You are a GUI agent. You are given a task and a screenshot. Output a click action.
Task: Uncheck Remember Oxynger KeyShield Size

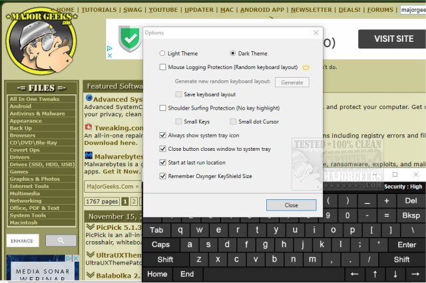162,176
